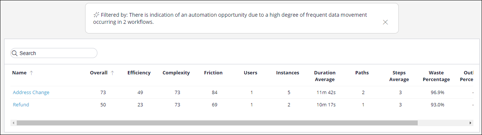Click into the Search input field
482x135 pixels.
coord(54,53)
